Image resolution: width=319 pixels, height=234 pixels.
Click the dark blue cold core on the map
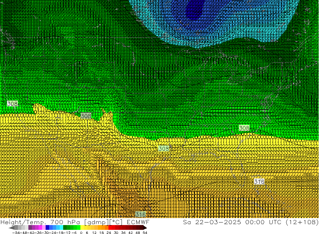click(x=195, y=9)
